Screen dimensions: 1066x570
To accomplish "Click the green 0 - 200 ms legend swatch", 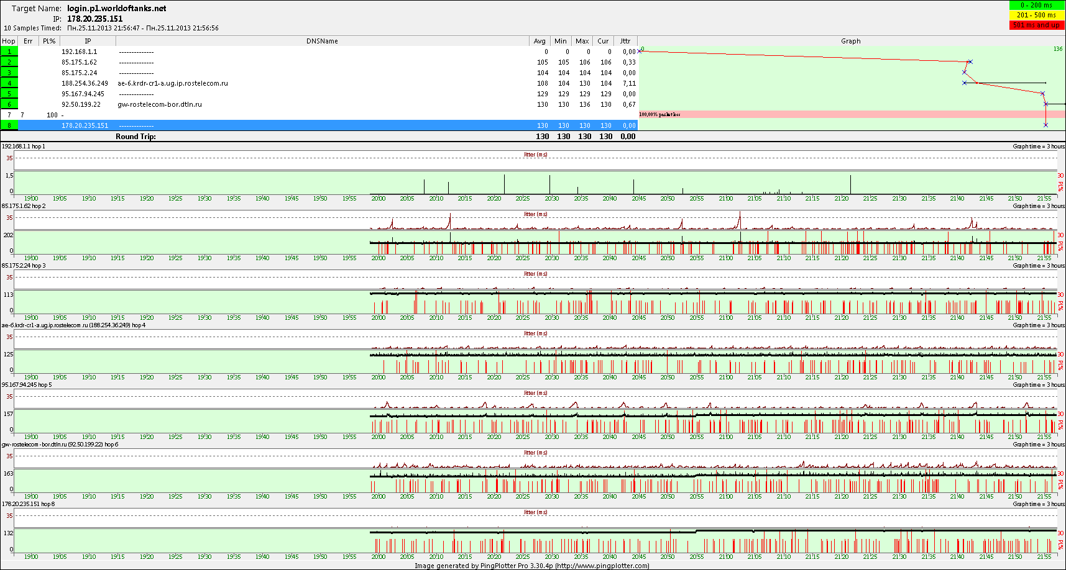I will [1037, 5].
